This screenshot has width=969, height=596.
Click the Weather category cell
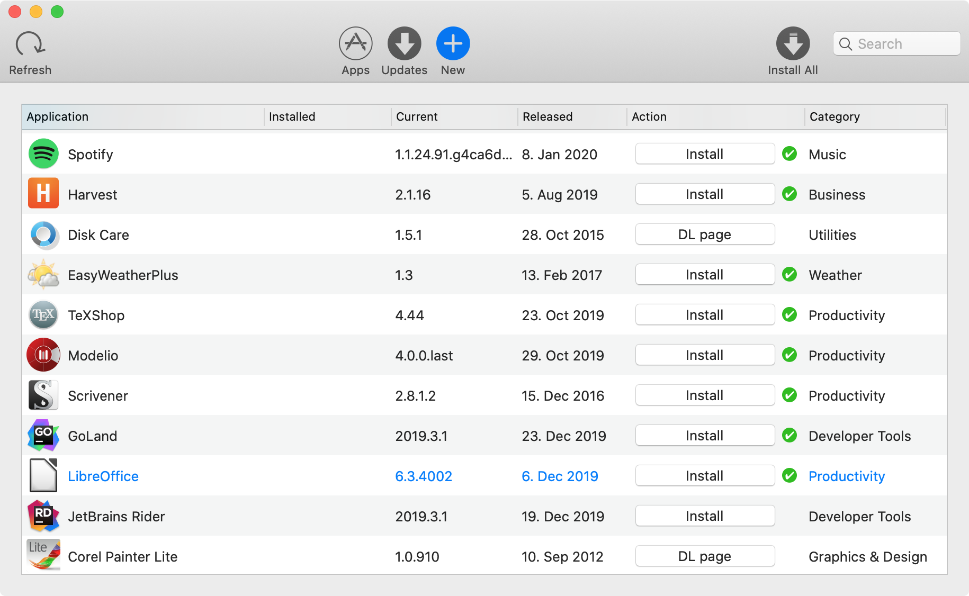pos(835,275)
